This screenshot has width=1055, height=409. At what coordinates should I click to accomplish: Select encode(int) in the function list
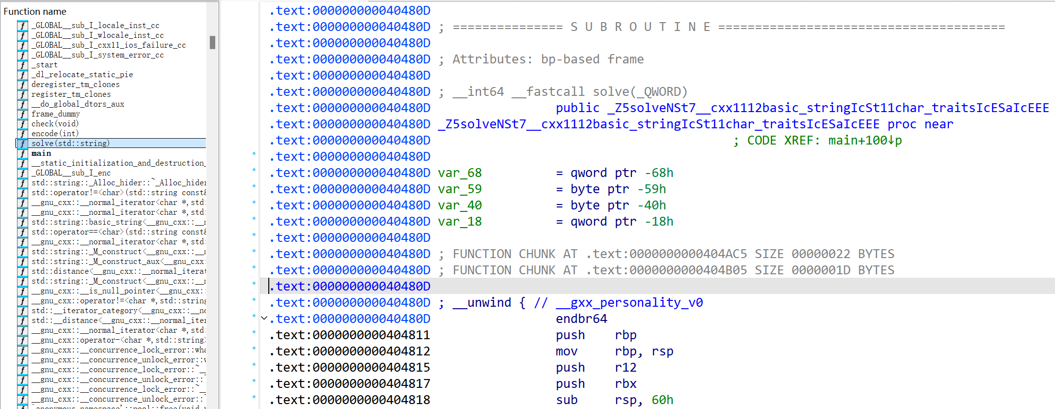pyautogui.click(x=55, y=134)
